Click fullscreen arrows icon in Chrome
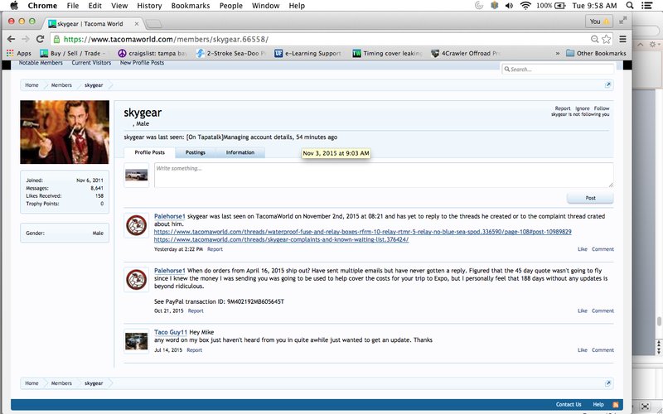Screen dimensions: 663x414 pyautogui.click(x=622, y=20)
